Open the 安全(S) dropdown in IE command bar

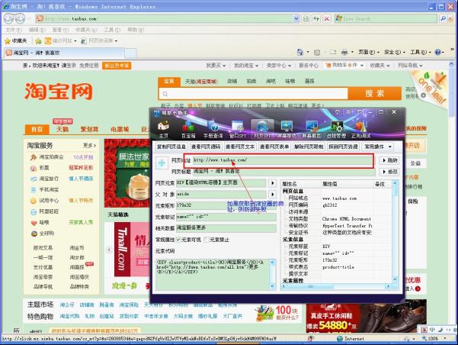pyautogui.click(x=394, y=52)
